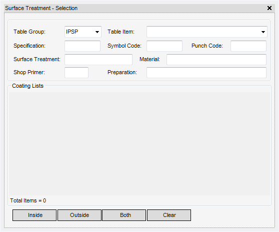
Task: Click inside the empty Table Item combo box
Action: [x=207, y=32]
